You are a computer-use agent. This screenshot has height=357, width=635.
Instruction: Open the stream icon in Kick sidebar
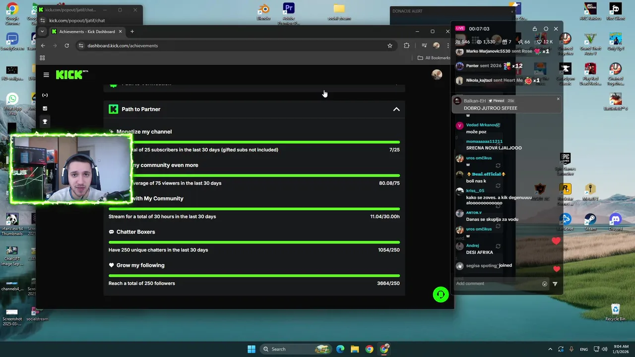pos(45,95)
